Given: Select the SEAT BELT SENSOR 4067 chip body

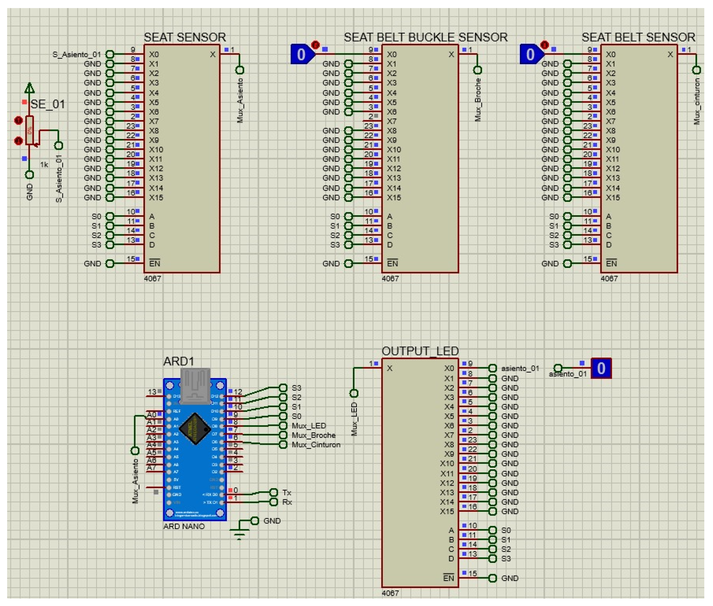Looking at the screenshot, I should pyautogui.click(x=638, y=158).
